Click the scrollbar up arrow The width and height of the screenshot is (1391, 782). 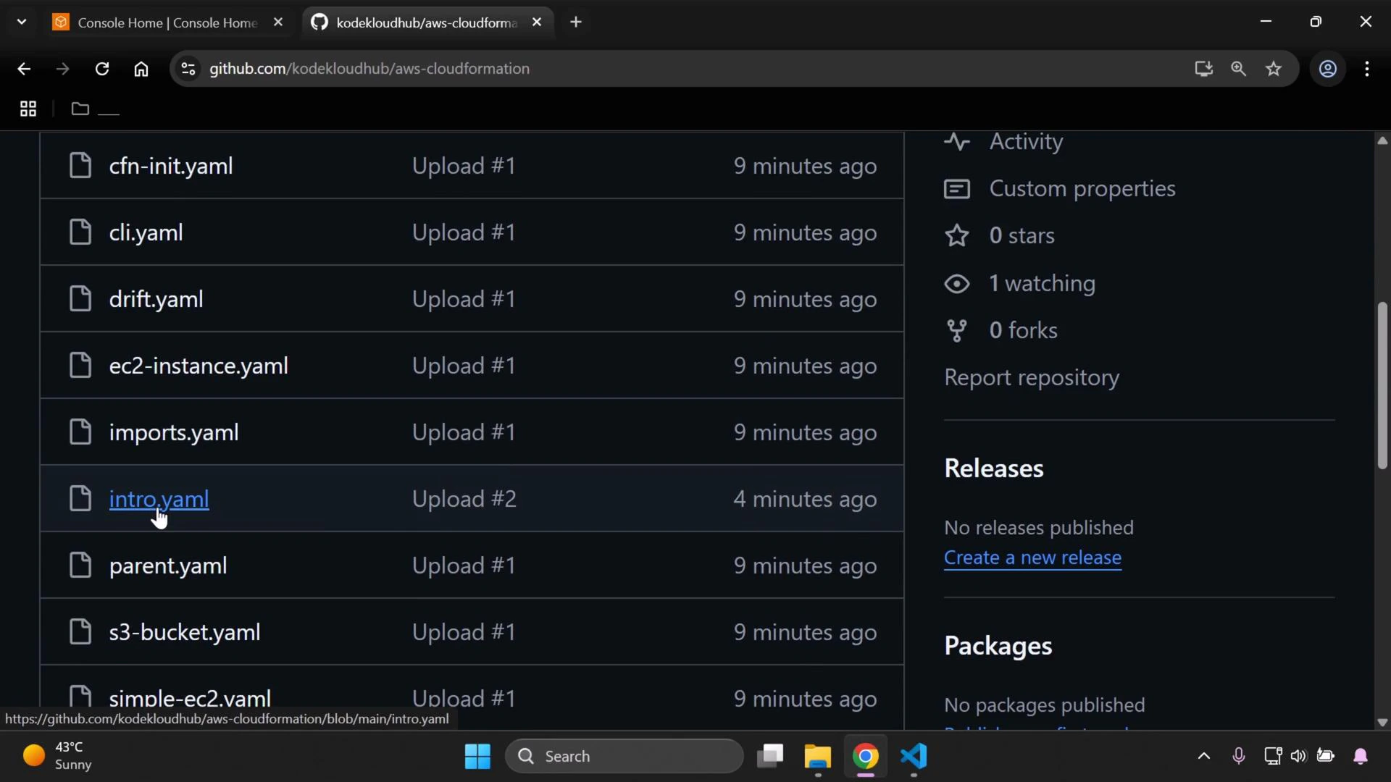point(1382,140)
